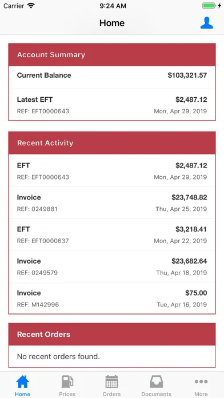Screen dimensions: 224x398
Task: Open the user profile icon
Action: coord(206,23)
